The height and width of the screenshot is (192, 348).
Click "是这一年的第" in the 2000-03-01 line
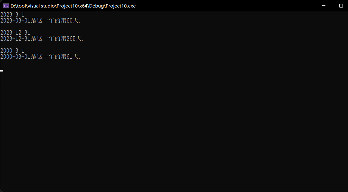pos(48,56)
